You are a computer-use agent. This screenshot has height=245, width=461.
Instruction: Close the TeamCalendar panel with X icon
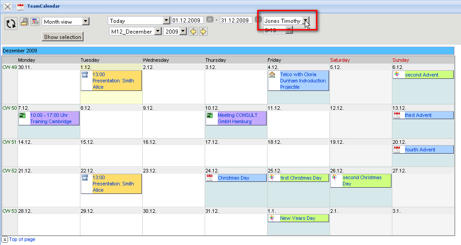pos(8,7)
